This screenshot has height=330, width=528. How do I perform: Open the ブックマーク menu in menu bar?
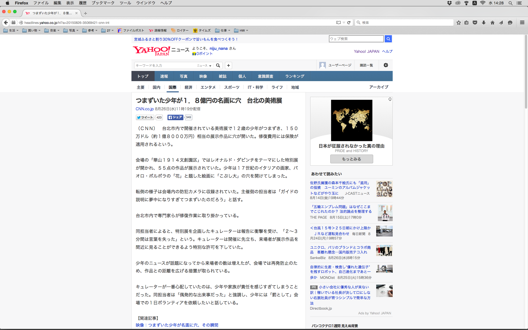coord(103,3)
